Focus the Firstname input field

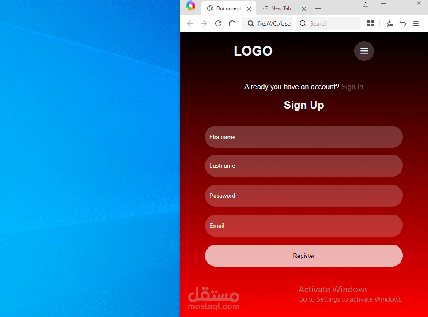point(304,137)
